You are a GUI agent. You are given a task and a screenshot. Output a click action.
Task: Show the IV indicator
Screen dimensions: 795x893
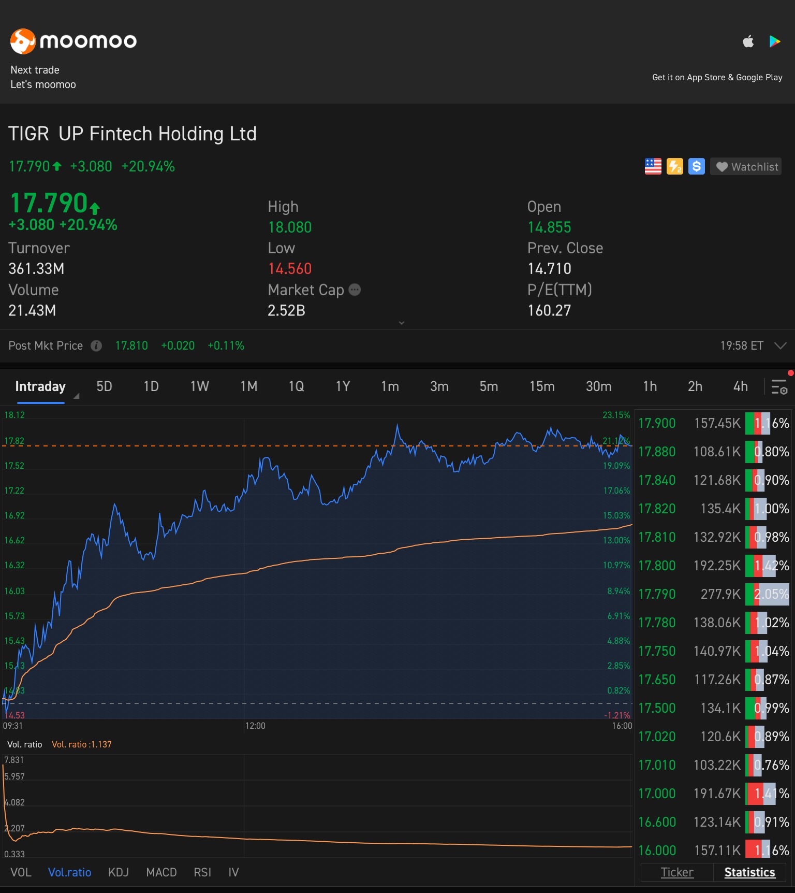[x=233, y=872]
